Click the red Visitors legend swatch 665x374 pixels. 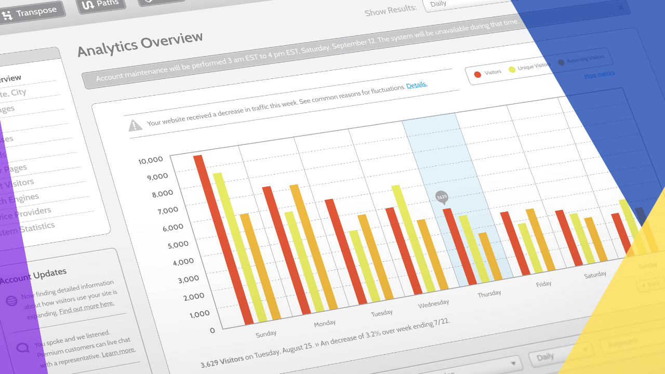pos(477,74)
